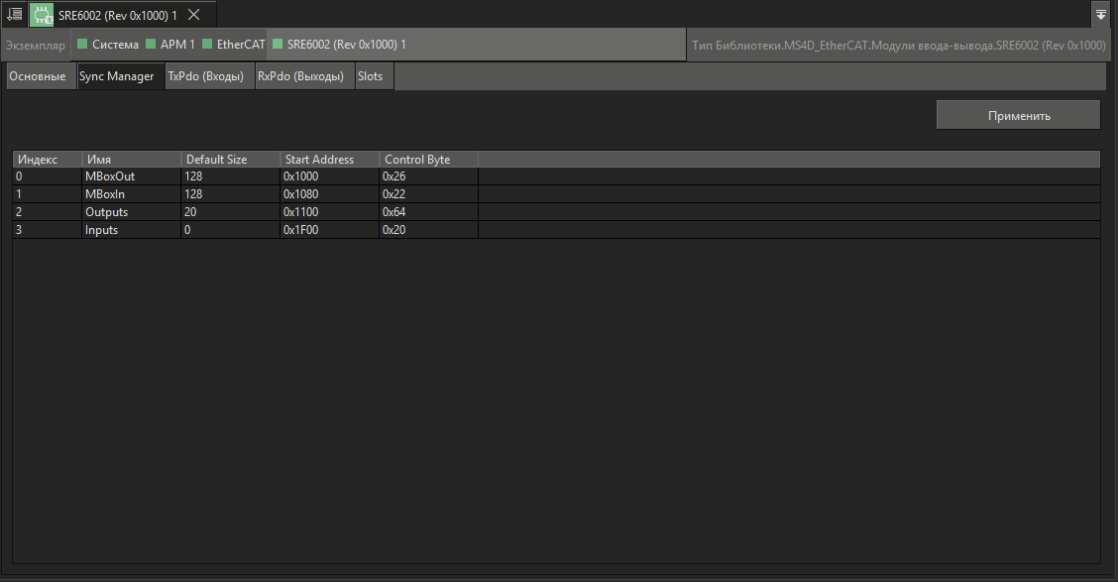Viewport: 1118px width, 582px height.
Task: Click index cell 1 in the MBoxIn row
Action: coord(47,194)
